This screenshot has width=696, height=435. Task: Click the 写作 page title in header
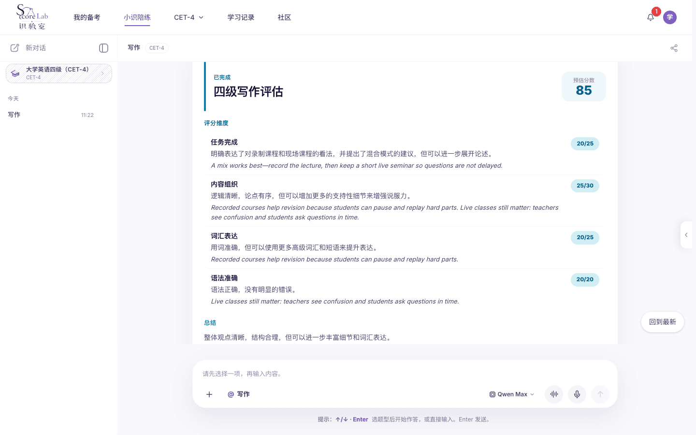point(134,48)
